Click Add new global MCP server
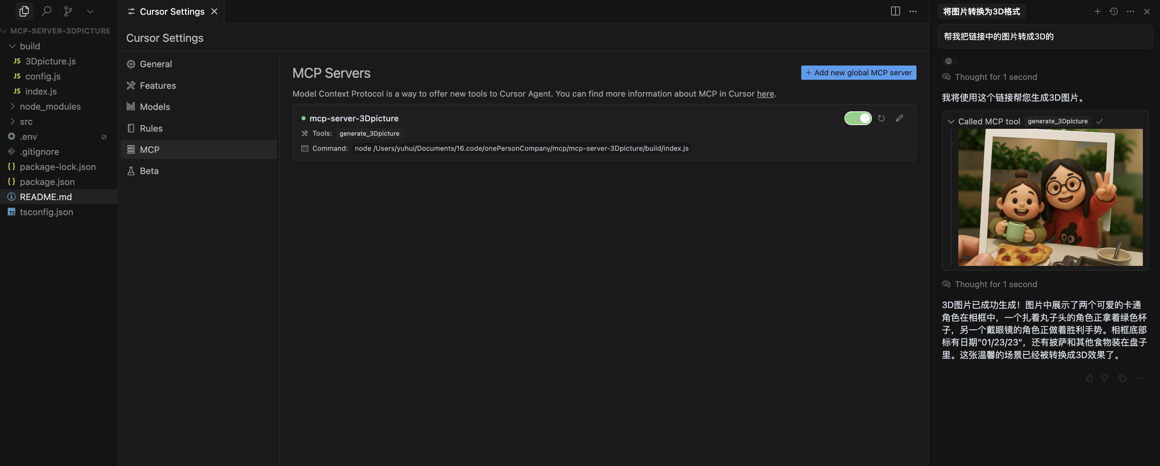1160x466 pixels. (x=858, y=72)
